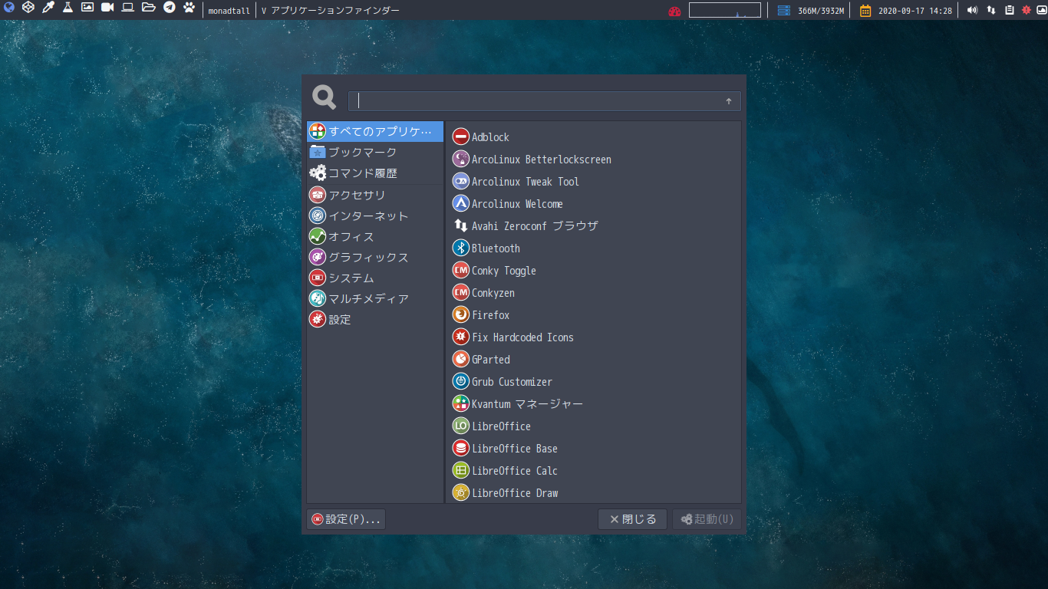Filter by システム category
Screen dimensions: 1048x589
(375, 278)
